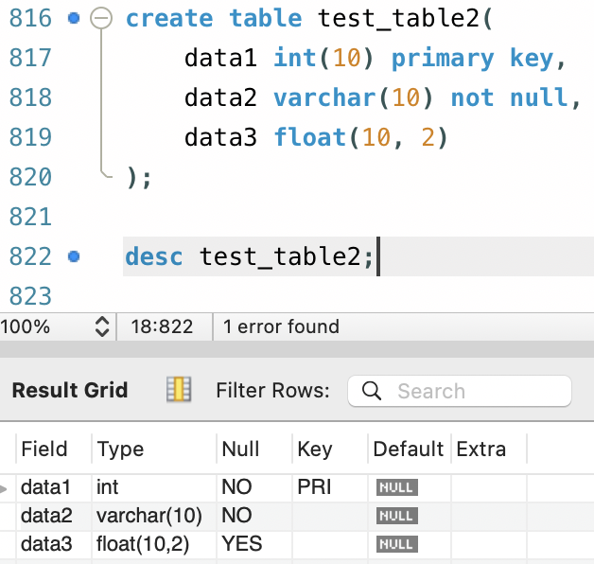The image size is (594, 564).
Task: Click the closing ');' on line 820
Action: click(139, 177)
